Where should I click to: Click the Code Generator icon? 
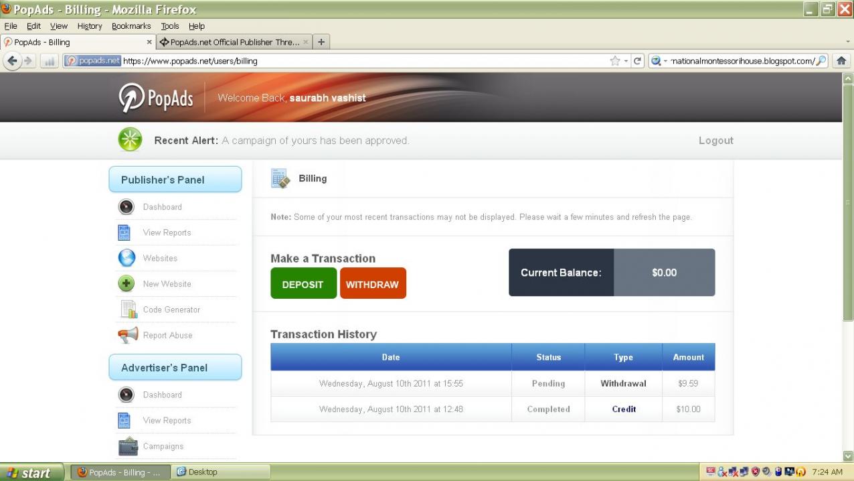(128, 309)
